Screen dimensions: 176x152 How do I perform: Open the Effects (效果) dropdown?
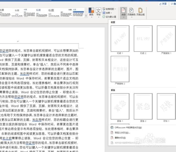click(107, 13)
